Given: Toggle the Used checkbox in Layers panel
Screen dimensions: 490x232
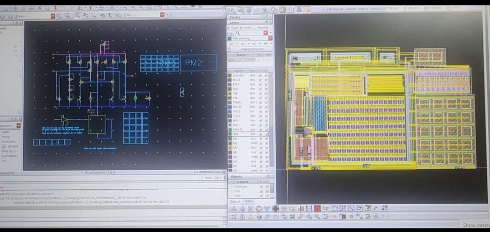Looking at the screenshot, I should (242, 28).
